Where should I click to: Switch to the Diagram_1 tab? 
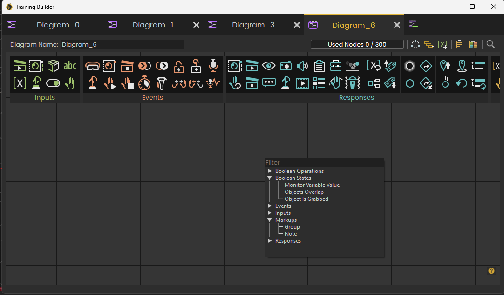coord(153,25)
